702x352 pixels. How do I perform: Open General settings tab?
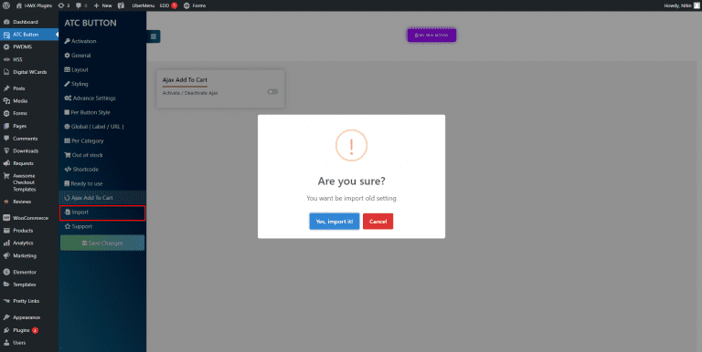102,56
